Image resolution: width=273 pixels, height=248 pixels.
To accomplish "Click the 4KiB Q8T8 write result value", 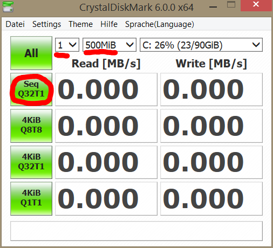I will point(211,126).
